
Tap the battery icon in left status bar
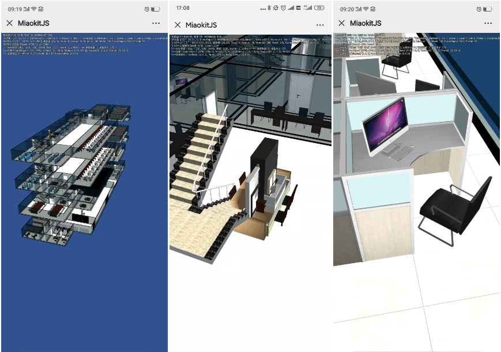[x=156, y=9]
